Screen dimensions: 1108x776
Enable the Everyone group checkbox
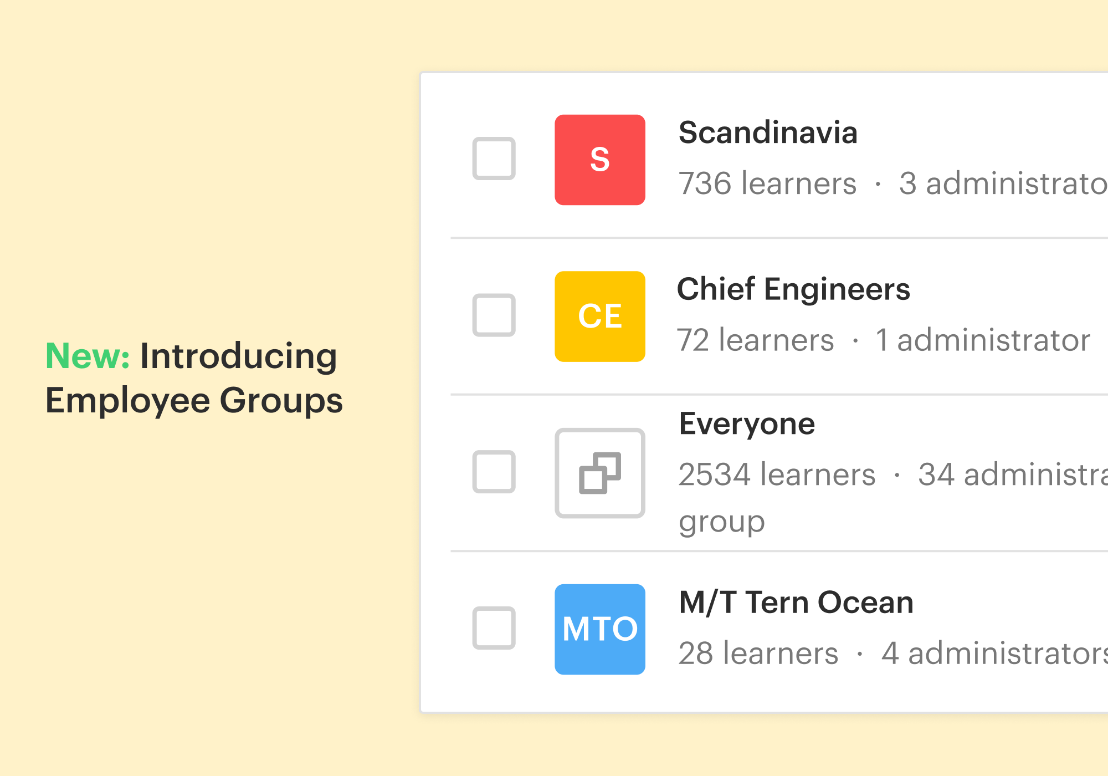click(494, 472)
